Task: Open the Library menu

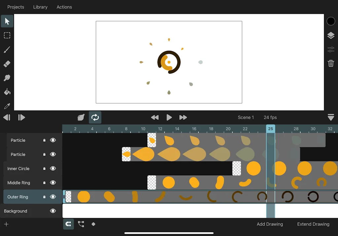Action: (40, 7)
